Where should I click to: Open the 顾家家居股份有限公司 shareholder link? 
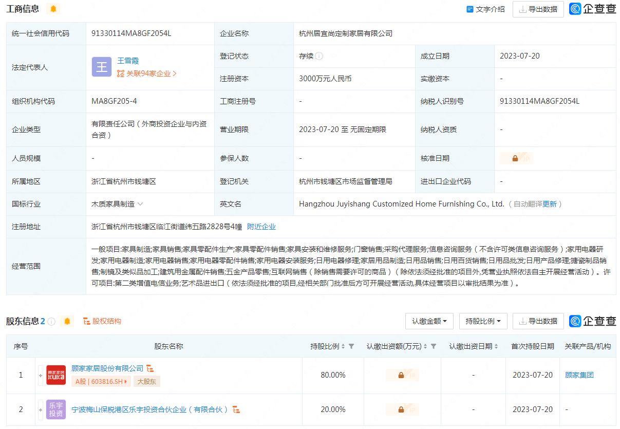pyautogui.click(x=107, y=368)
